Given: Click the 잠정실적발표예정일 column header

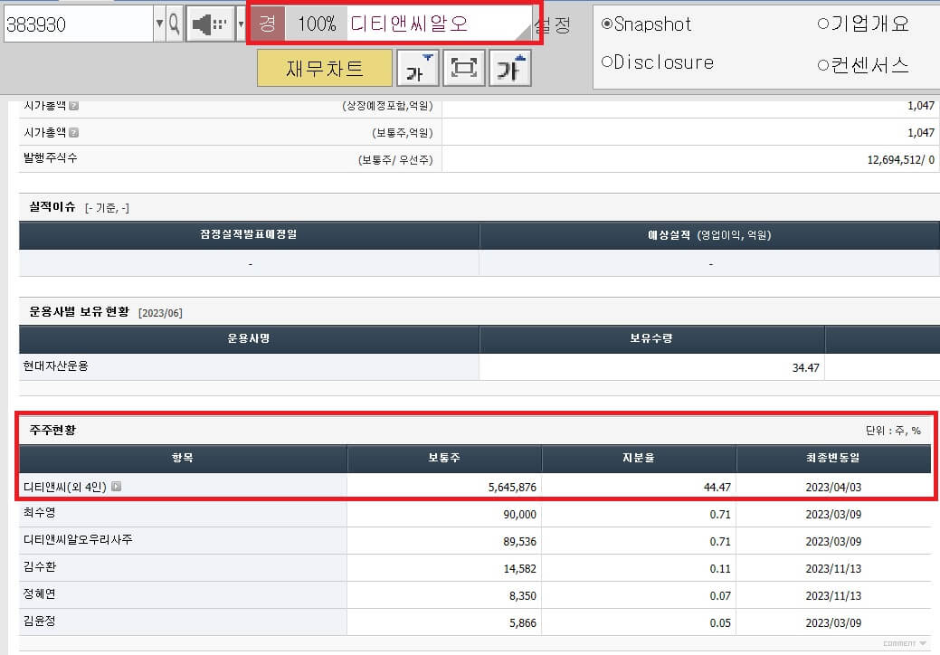Looking at the screenshot, I should [x=249, y=235].
